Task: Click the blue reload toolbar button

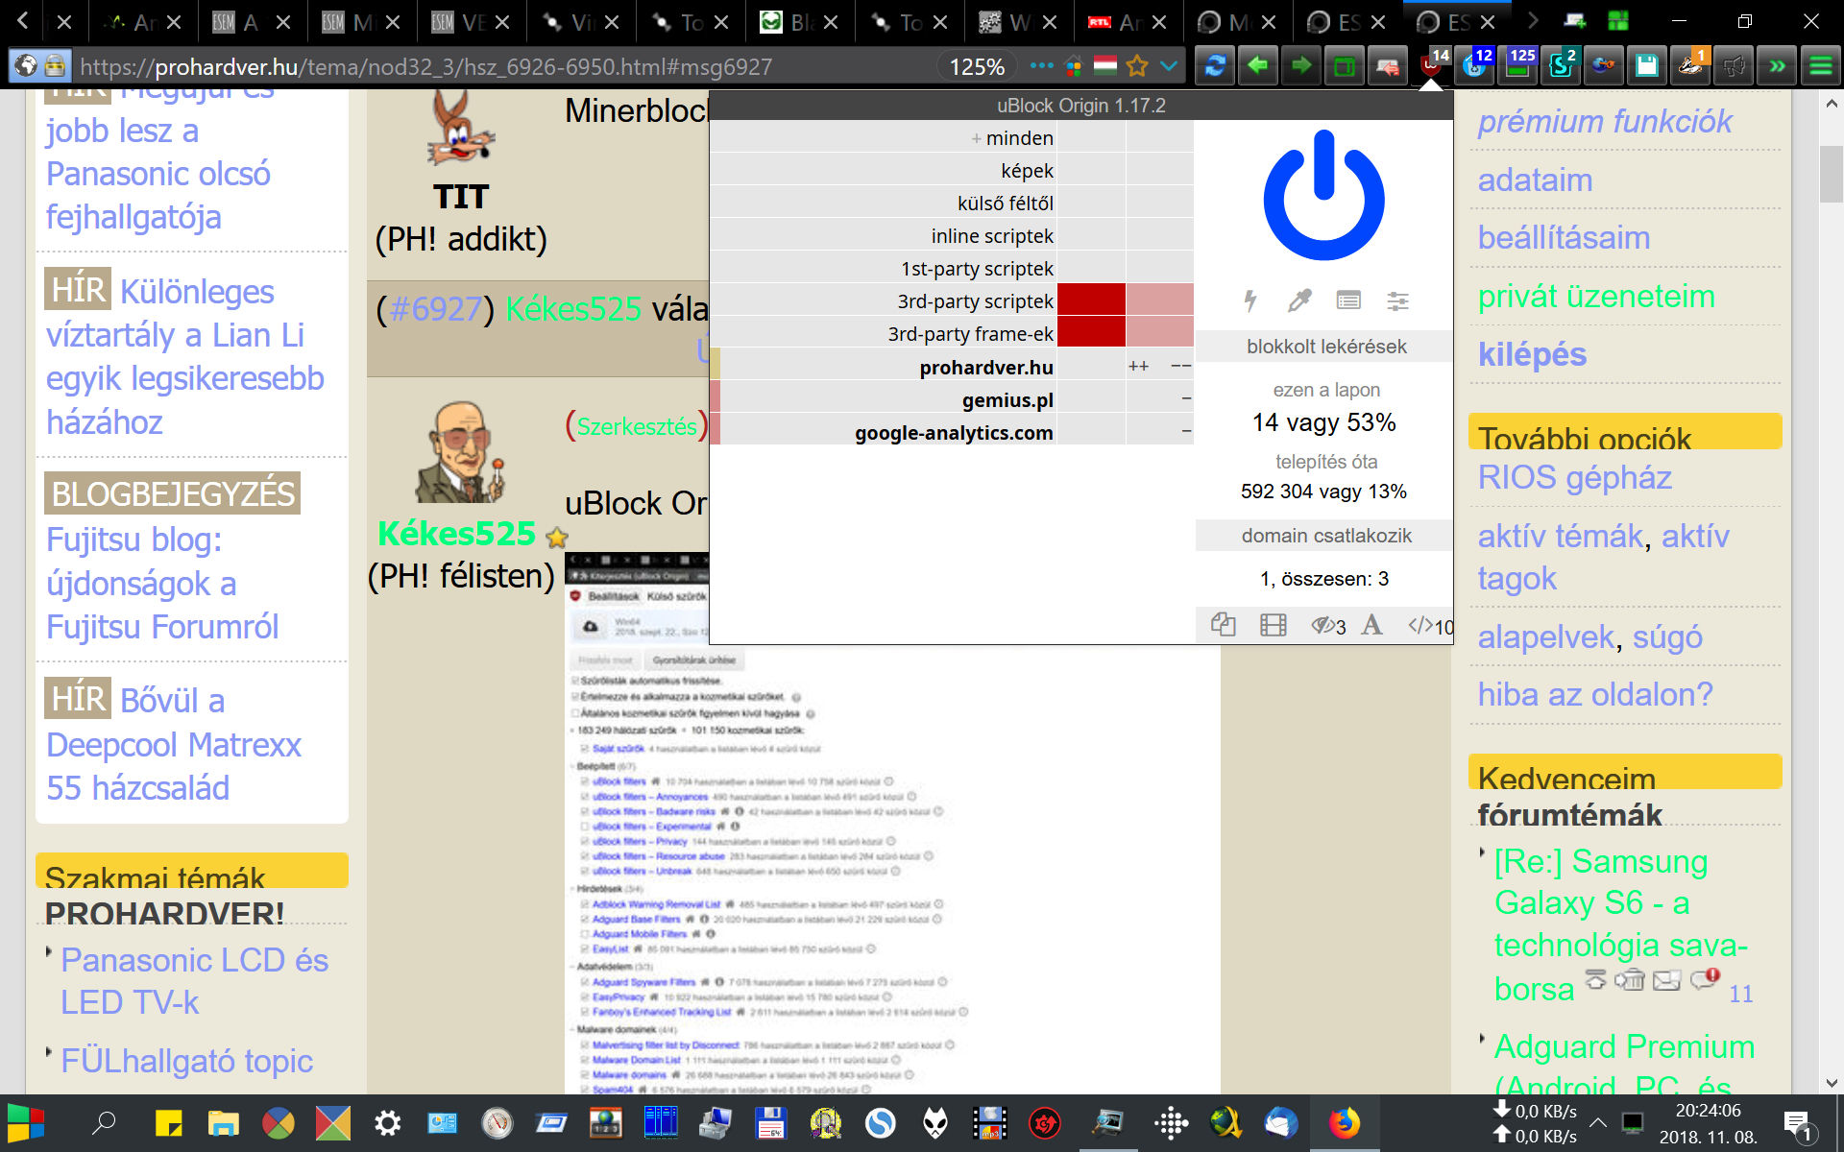Action: (x=1215, y=65)
